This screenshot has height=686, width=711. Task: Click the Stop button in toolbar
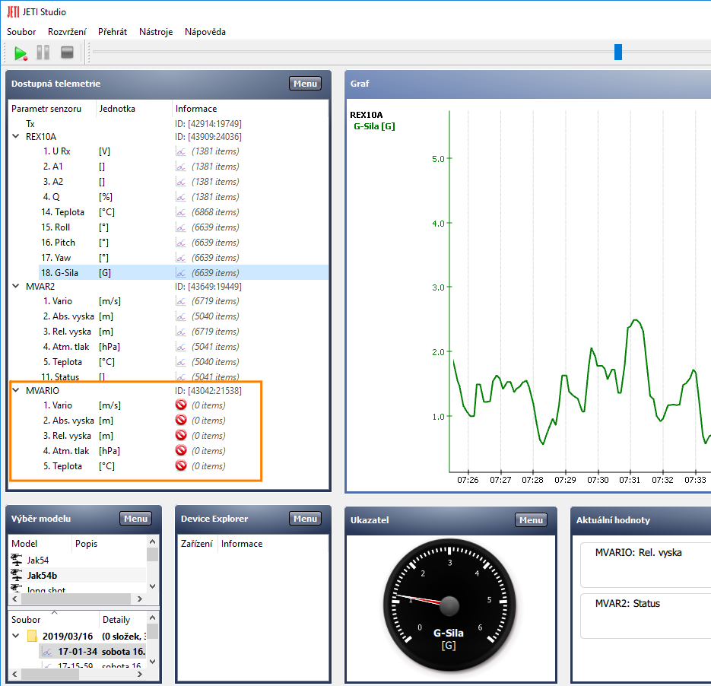pos(67,52)
